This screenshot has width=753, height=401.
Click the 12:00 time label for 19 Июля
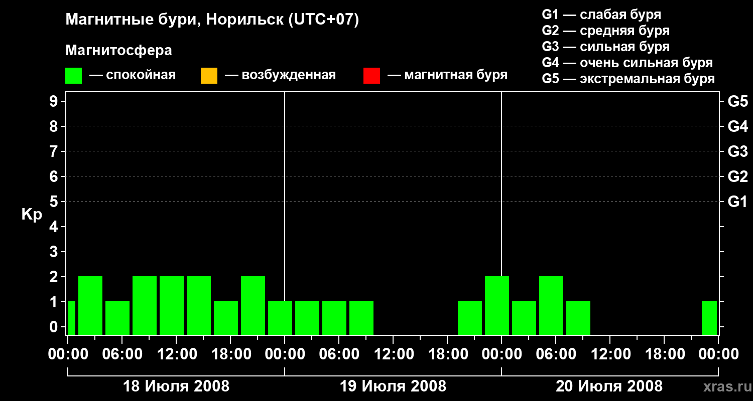pos(393,354)
